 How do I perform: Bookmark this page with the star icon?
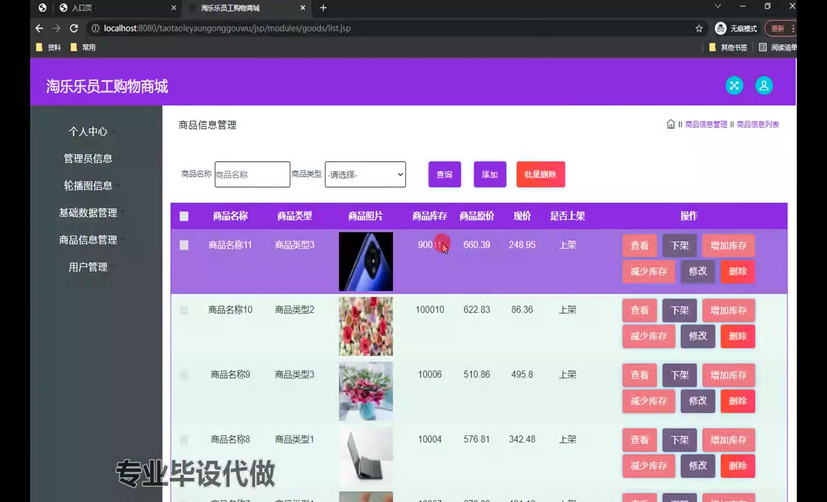point(699,28)
